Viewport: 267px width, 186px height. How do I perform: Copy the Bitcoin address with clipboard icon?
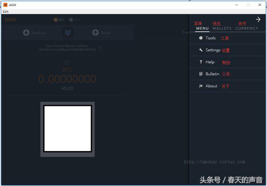click(x=101, y=49)
